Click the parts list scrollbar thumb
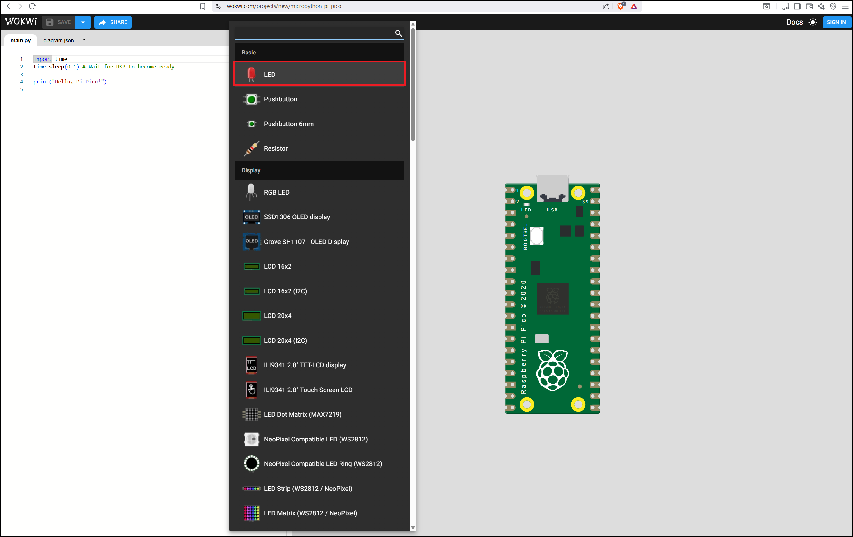Image resolution: width=853 pixels, height=537 pixels. tap(413, 84)
